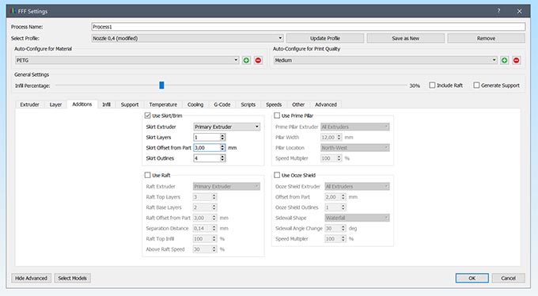Switch to the Scripts tab
Image resolution: width=538 pixels, height=296 pixels.
click(x=248, y=104)
